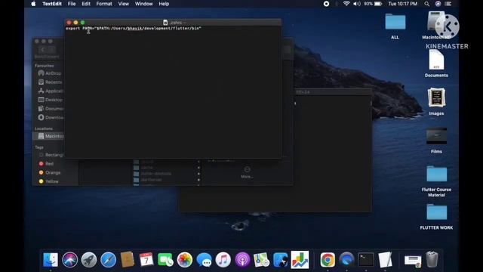Open Podcasts app in Dock

coord(242,260)
